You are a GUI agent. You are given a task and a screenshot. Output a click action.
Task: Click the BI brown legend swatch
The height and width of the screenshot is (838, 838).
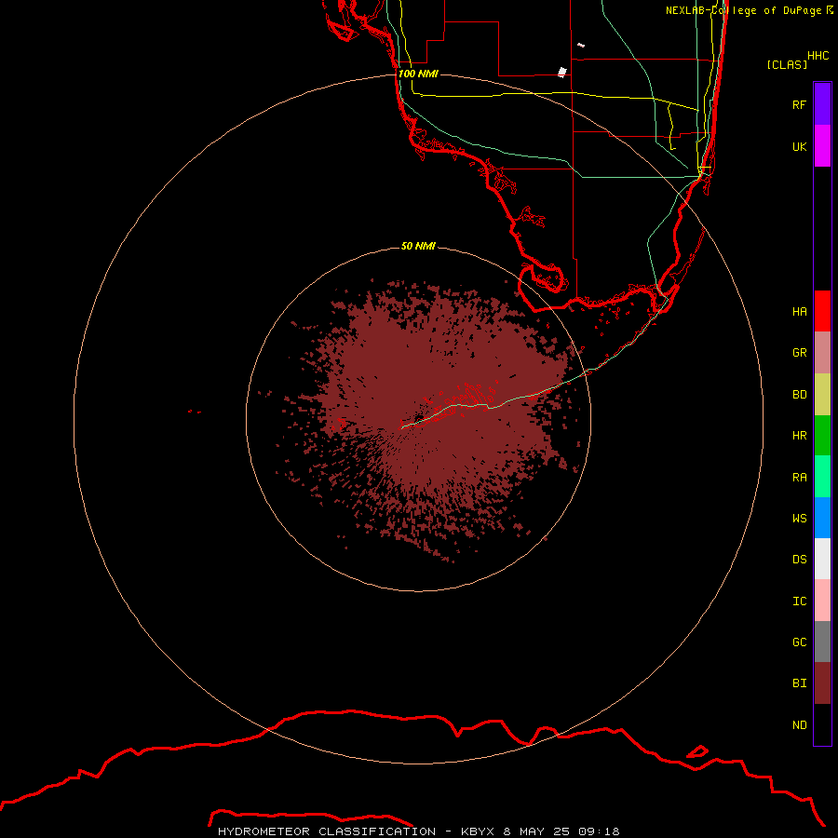tap(822, 683)
